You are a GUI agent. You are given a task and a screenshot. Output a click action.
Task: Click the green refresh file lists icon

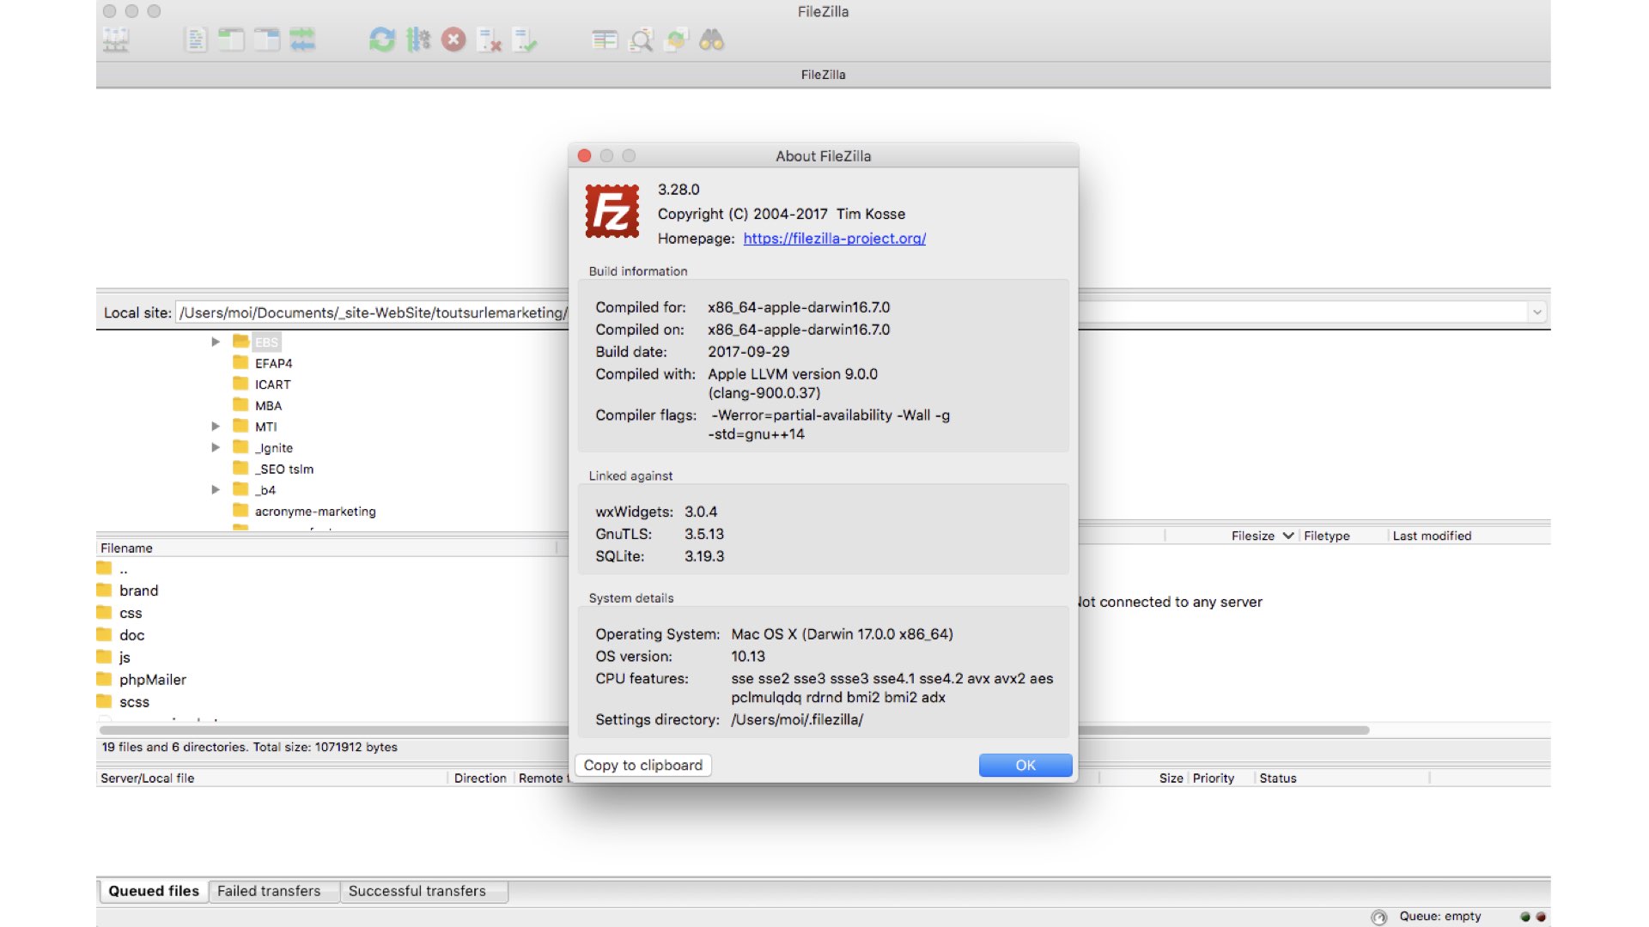pyautogui.click(x=381, y=39)
